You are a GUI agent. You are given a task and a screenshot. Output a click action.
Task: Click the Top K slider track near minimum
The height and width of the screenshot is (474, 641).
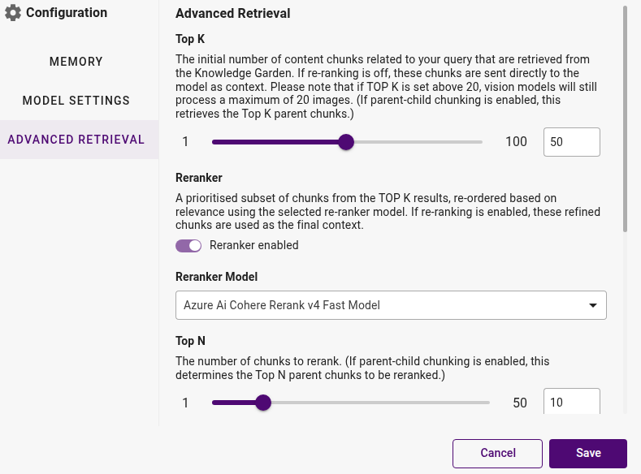click(x=219, y=142)
